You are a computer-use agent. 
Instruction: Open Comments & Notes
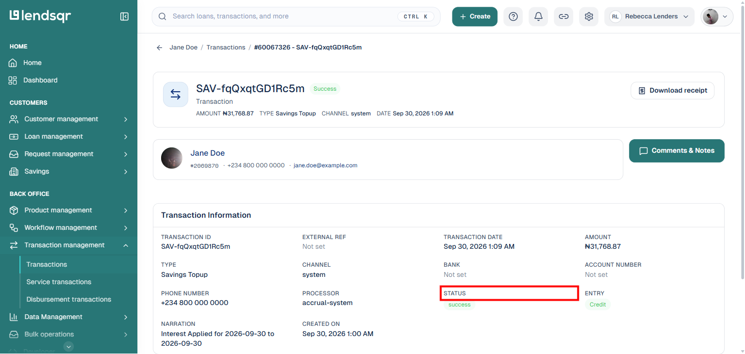pyautogui.click(x=677, y=151)
